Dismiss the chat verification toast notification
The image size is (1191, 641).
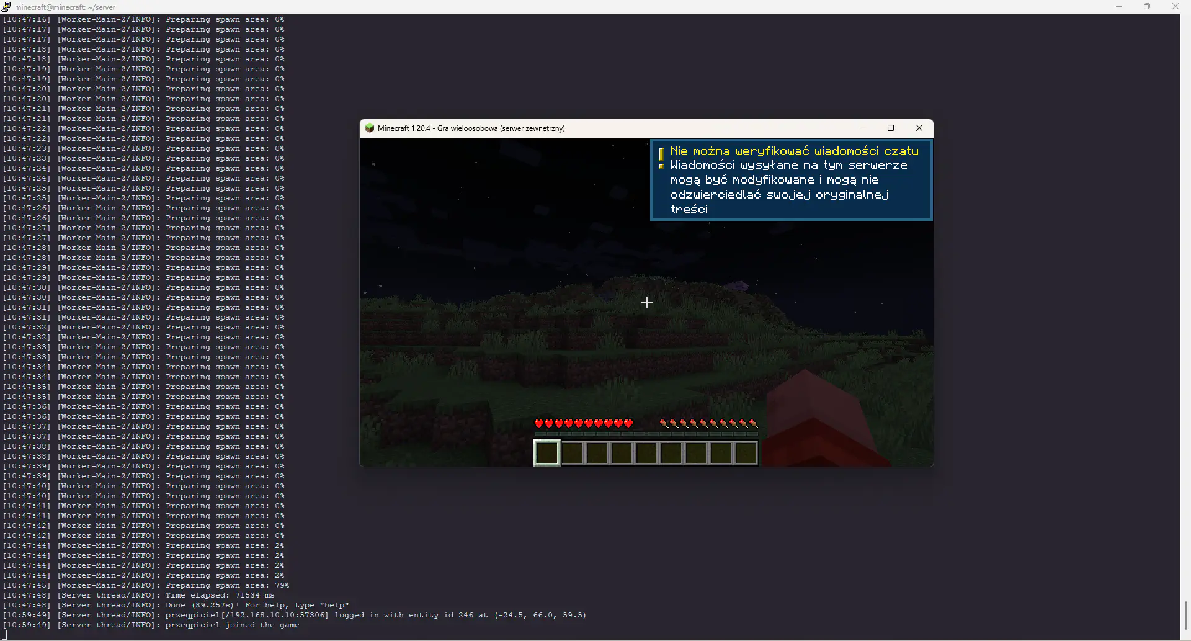(x=791, y=180)
